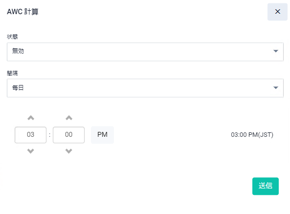Click the 状態 field label
The width and height of the screenshot is (290, 214).
[x=12, y=37]
